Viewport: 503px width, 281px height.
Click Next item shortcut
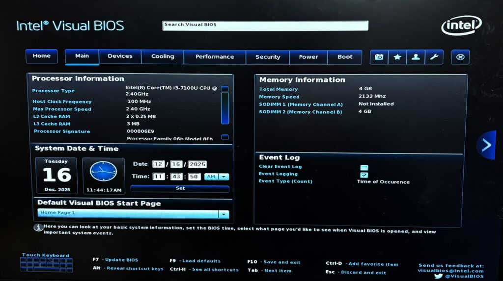(x=278, y=270)
